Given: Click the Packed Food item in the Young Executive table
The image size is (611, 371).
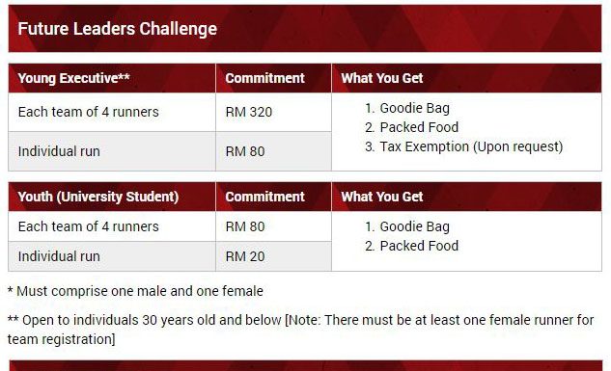Looking at the screenshot, I should click(411, 127).
